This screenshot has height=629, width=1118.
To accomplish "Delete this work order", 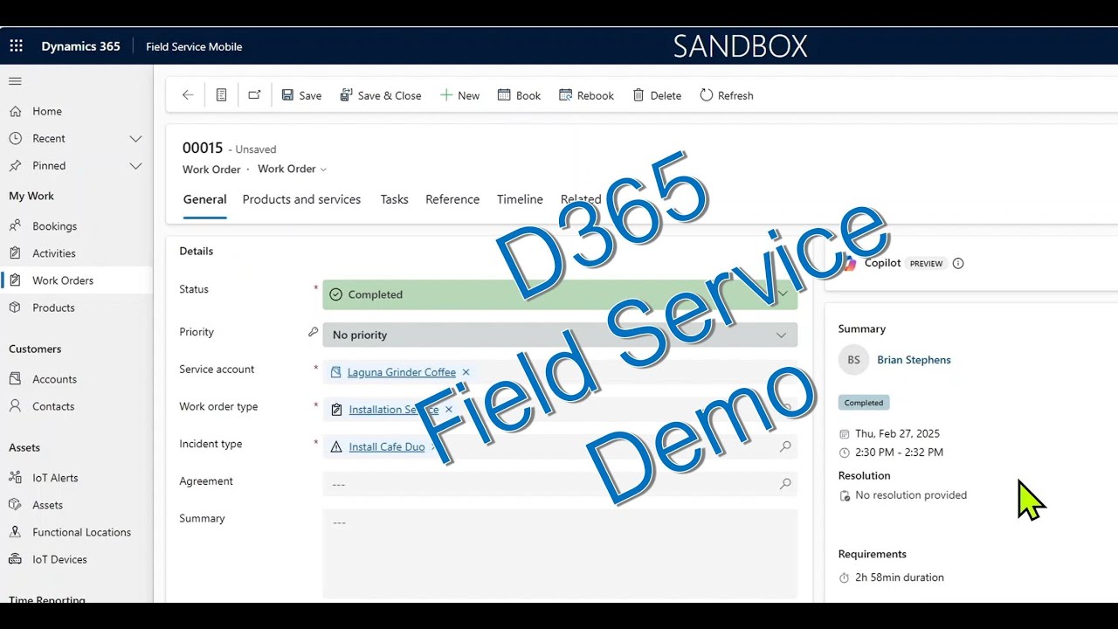I will [x=657, y=95].
